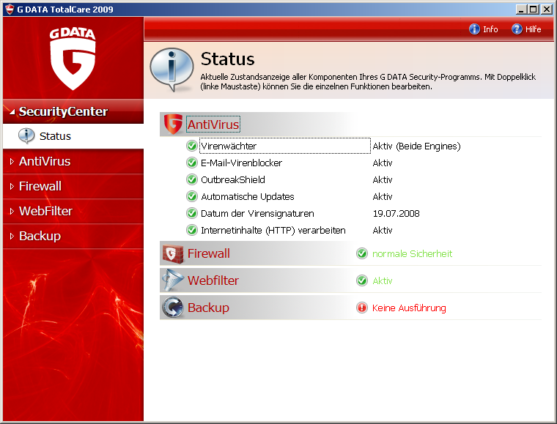This screenshot has width=557, height=424.
Task: Click Aktiv value for Automatische Updates
Action: coord(383,196)
